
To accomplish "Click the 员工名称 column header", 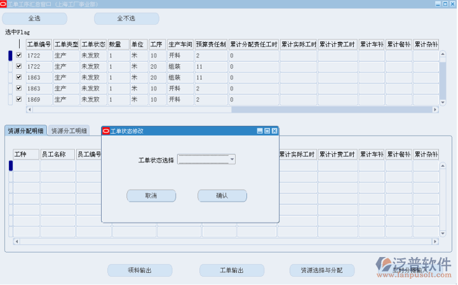I will coord(58,154).
